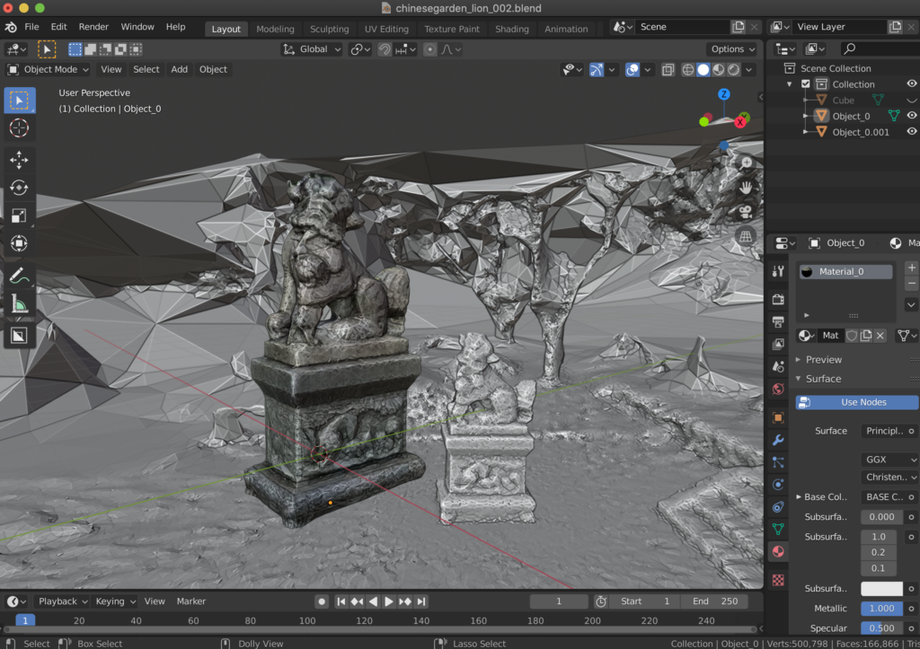Viewport: 920px width, 649px height.
Task: Activate the Rotate tool
Action: point(19,187)
